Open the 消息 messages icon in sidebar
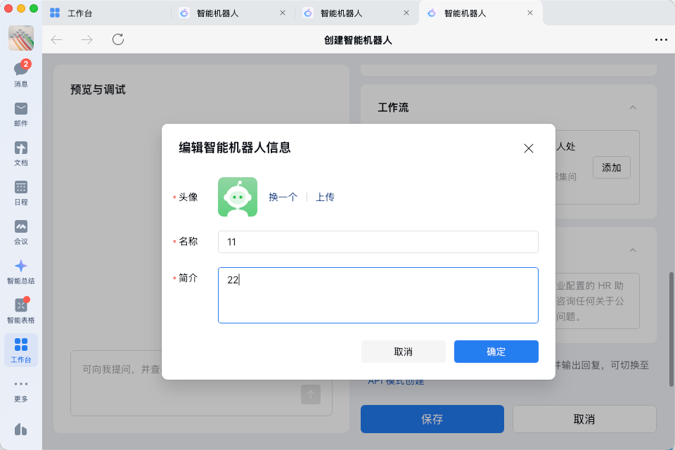The height and width of the screenshot is (450, 675). [21, 70]
